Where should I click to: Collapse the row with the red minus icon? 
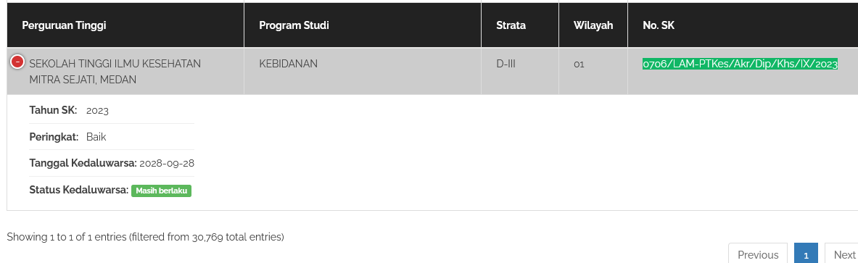click(x=17, y=62)
